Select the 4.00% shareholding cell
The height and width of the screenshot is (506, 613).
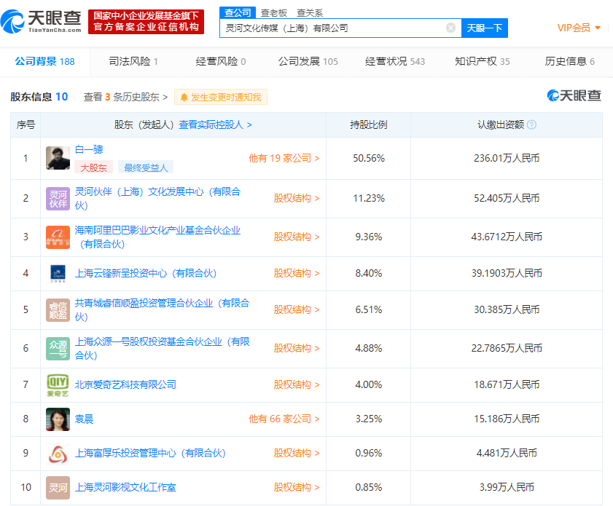pyautogui.click(x=369, y=385)
